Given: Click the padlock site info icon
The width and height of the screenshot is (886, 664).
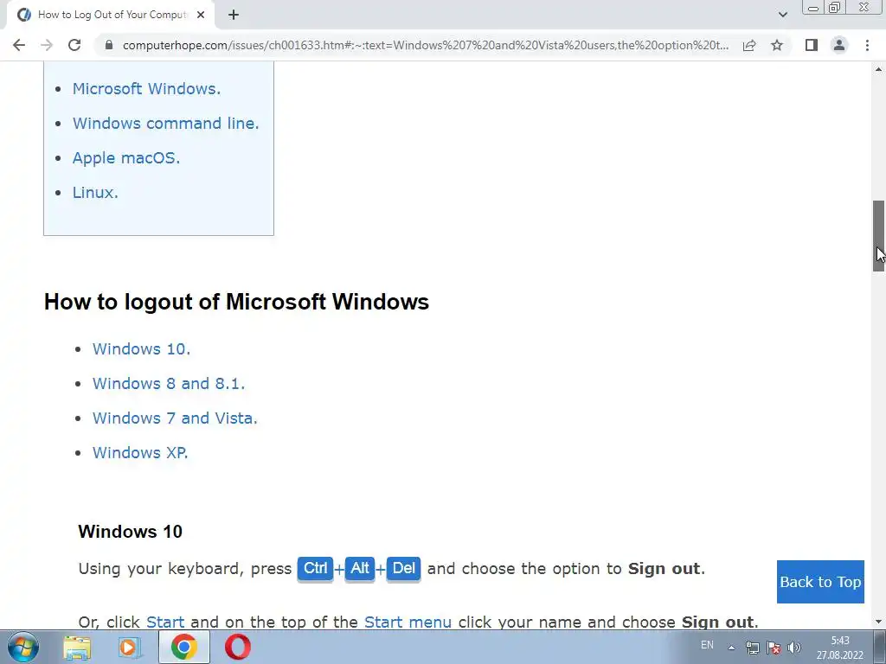Looking at the screenshot, I should (109, 45).
